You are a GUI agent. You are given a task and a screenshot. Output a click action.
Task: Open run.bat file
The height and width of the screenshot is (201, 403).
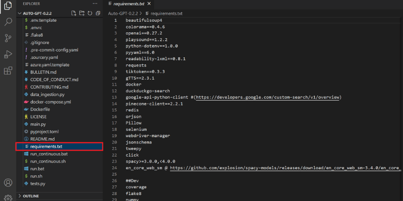click(x=37, y=169)
